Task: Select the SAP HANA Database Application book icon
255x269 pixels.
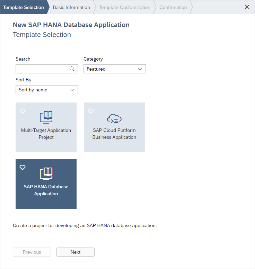Action: tap(46, 174)
